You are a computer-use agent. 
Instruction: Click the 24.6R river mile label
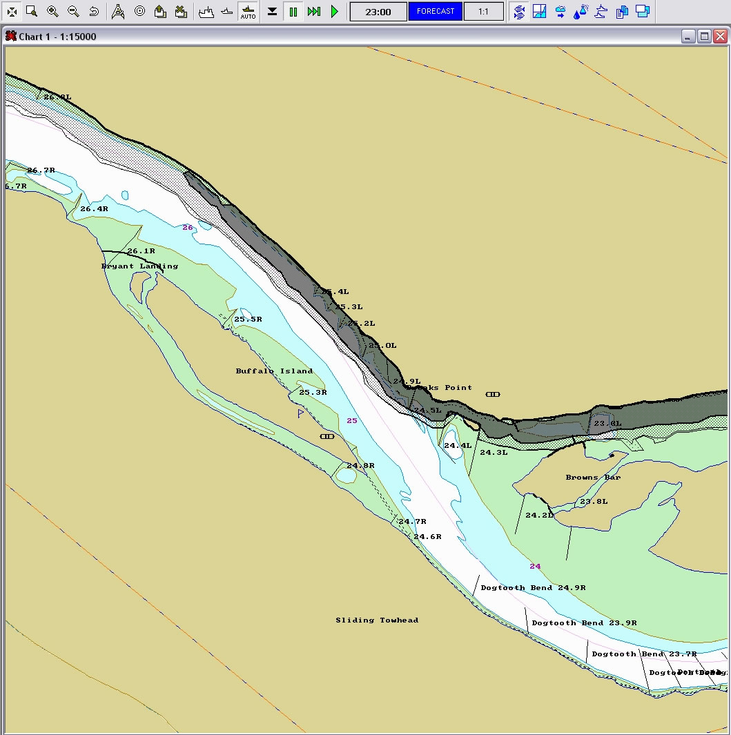(x=428, y=537)
